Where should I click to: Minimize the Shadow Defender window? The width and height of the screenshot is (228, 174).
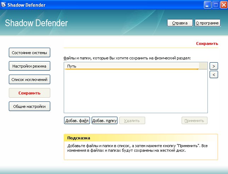207,5
